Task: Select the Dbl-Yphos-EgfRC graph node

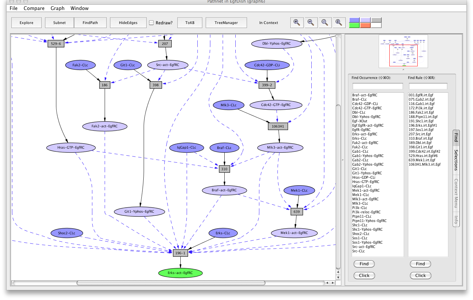Action: [x=277, y=44]
